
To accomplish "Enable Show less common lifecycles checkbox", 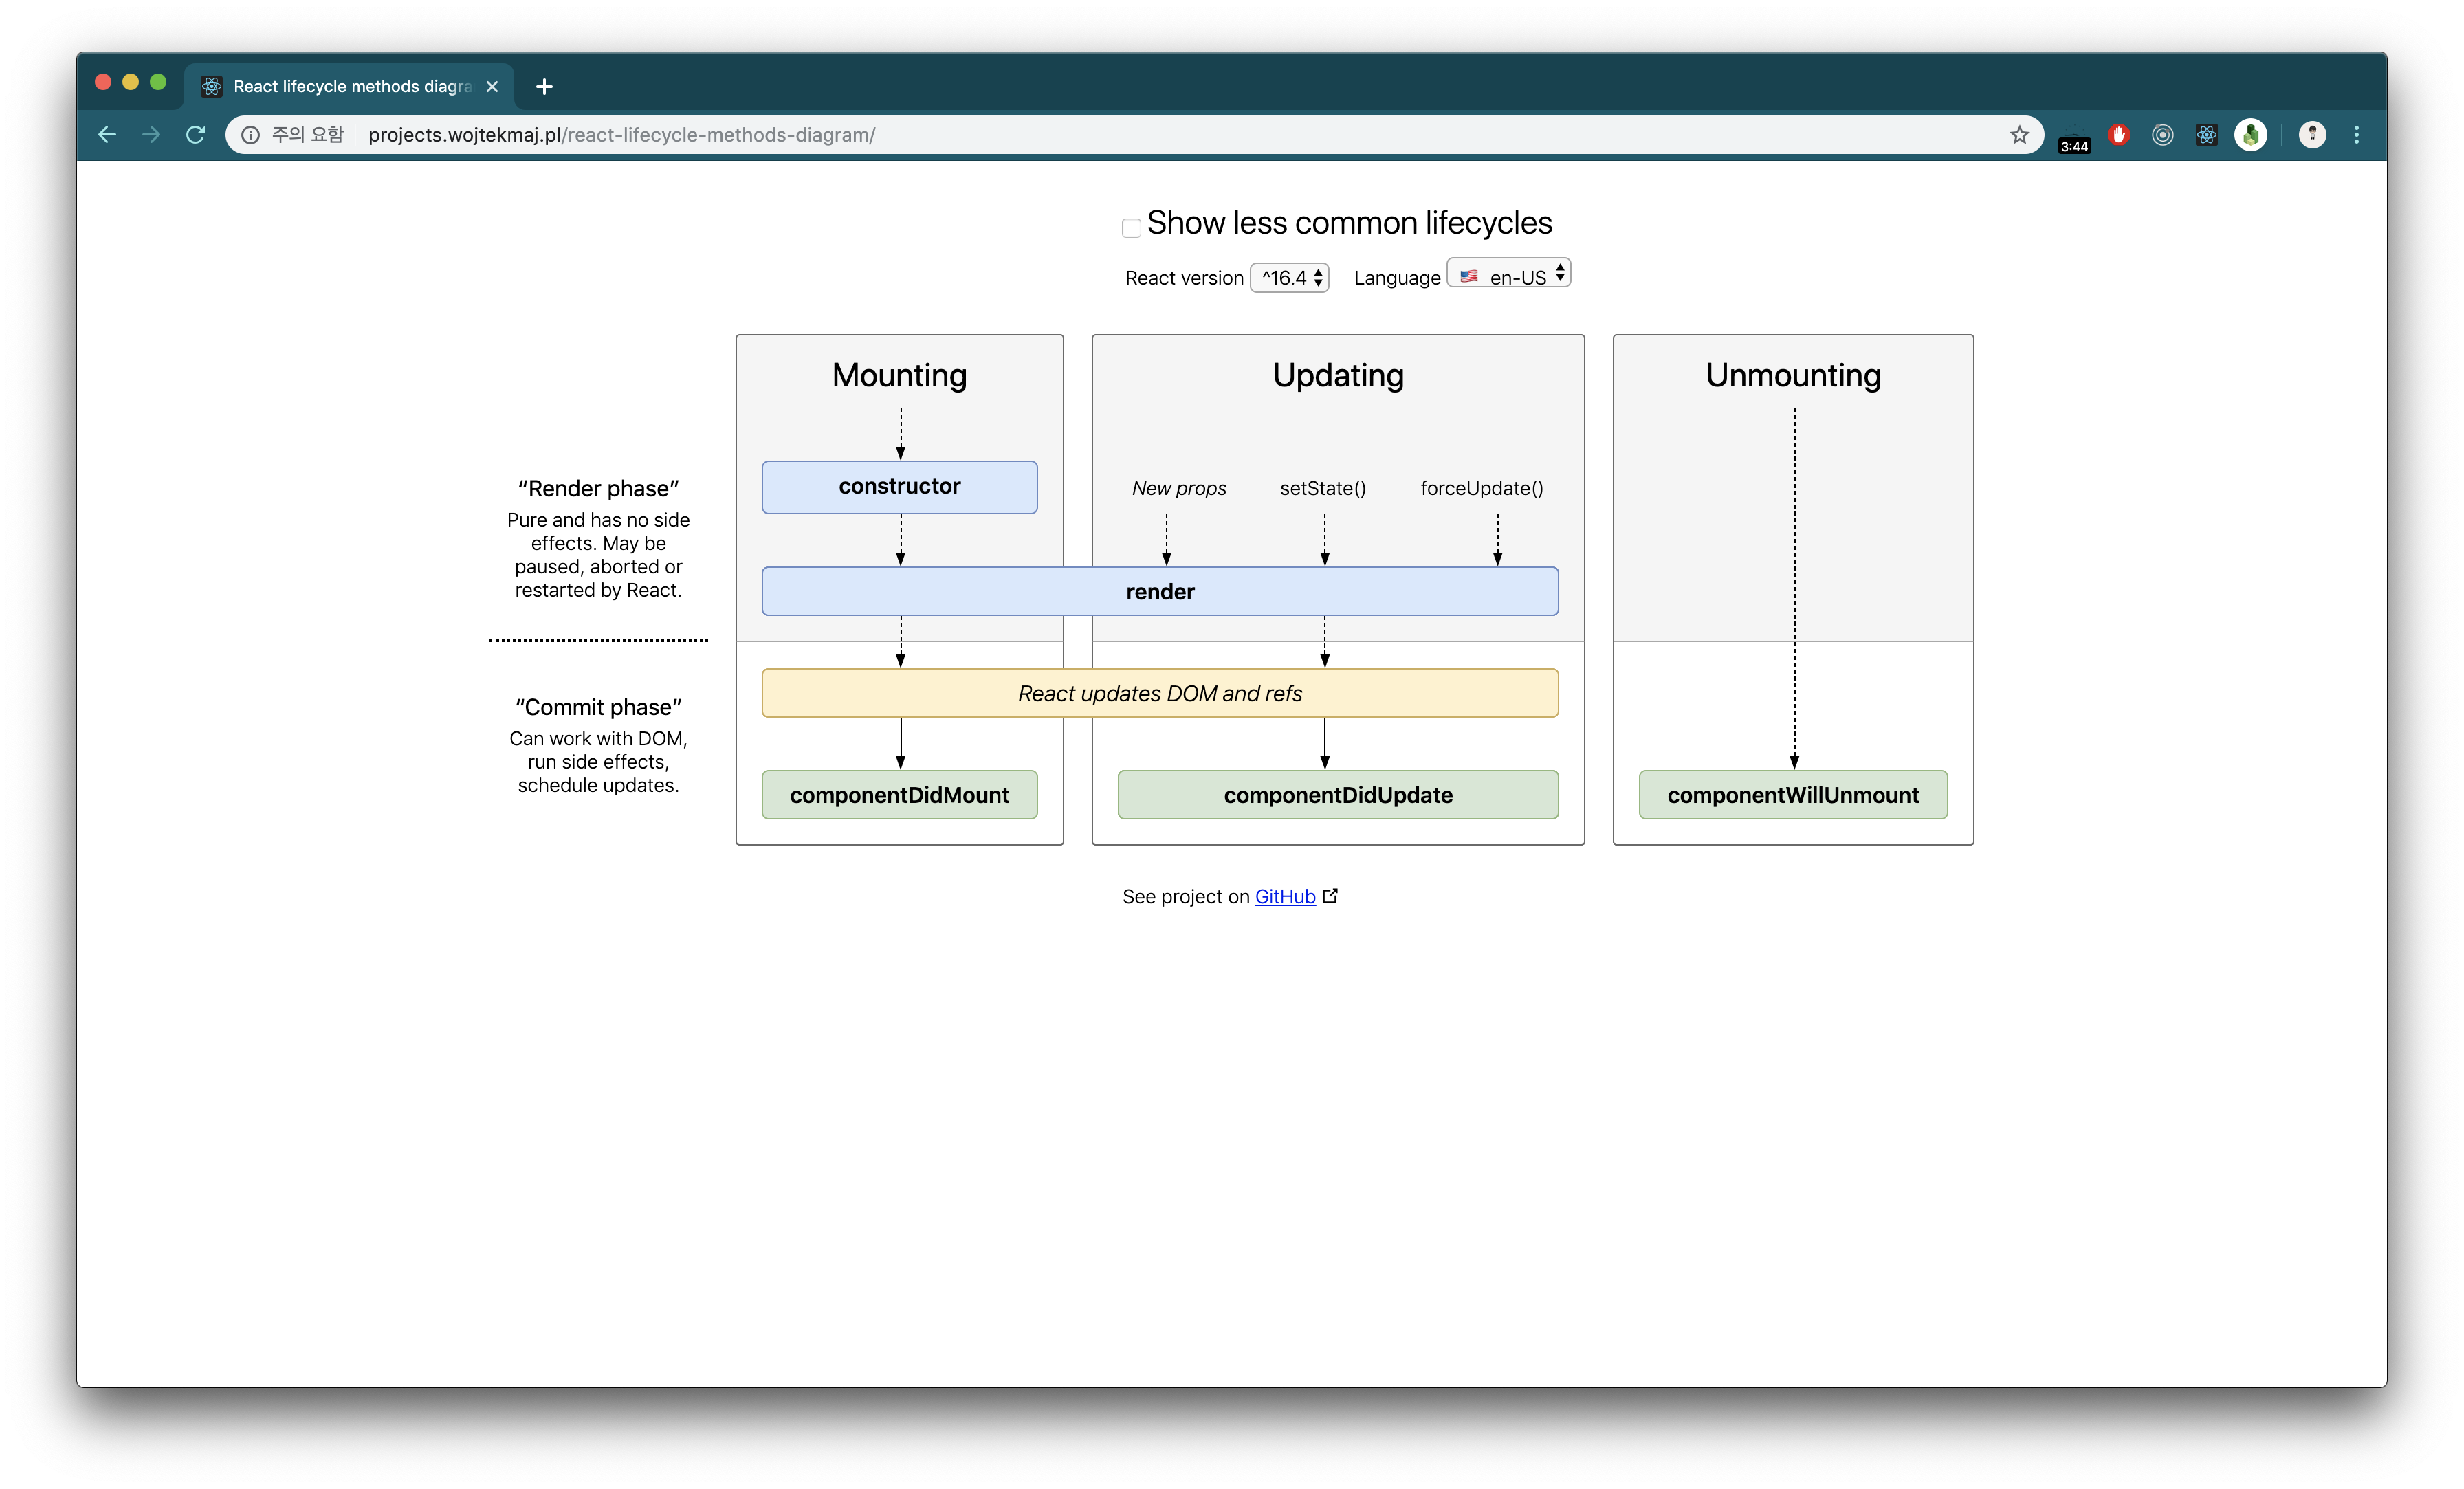I will (1131, 228).
